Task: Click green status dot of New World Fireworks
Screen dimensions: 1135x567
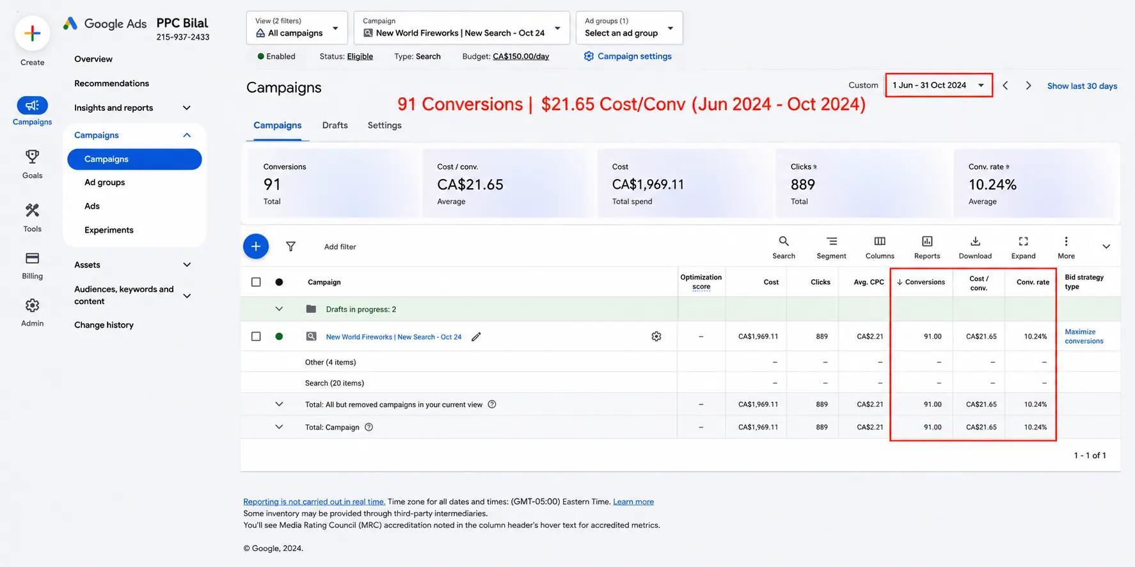Action: 279,337
